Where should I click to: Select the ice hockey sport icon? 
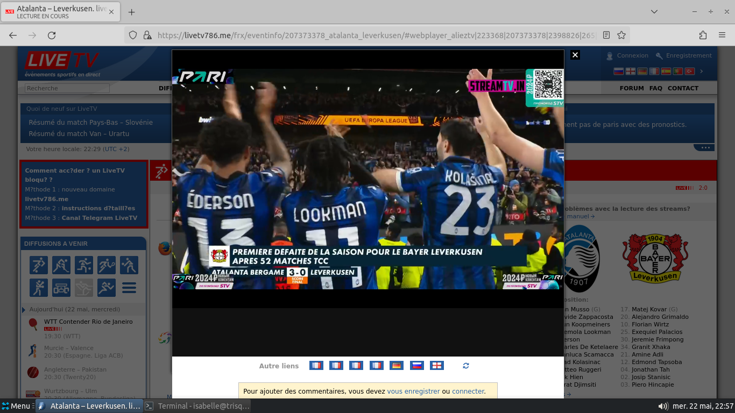coord(61,265)
